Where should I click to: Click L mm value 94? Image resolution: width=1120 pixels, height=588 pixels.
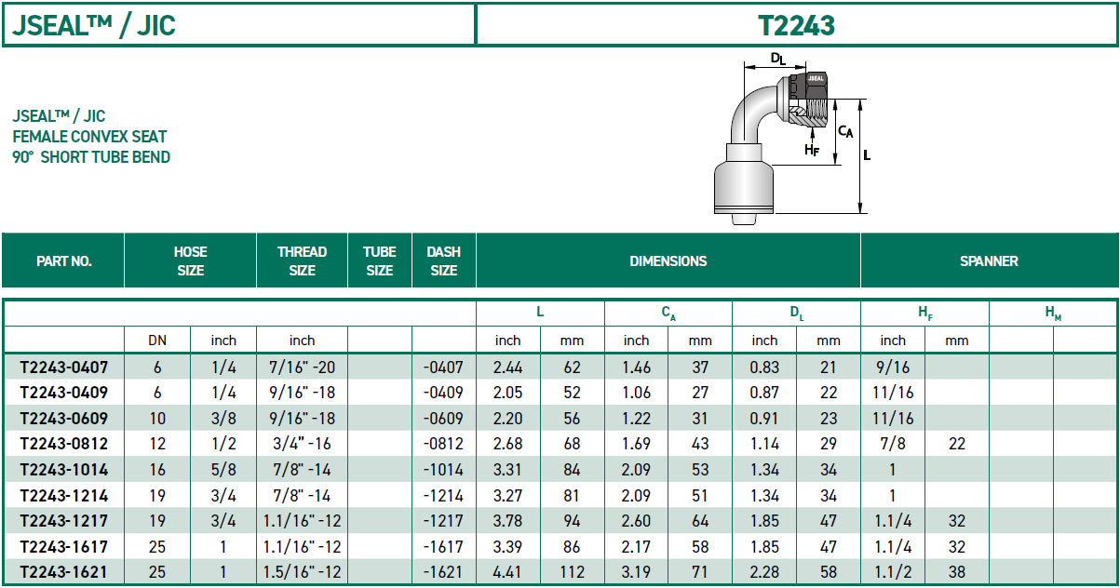(x=572, y=521)
